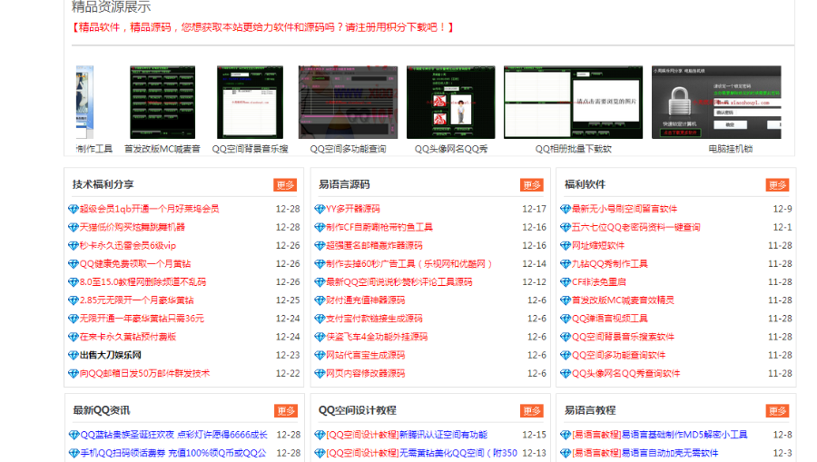Open link 在来卡永久黄钻预付费版
Image resolution: width=817 pixels, height=462 pixels.
coord(128,337)
